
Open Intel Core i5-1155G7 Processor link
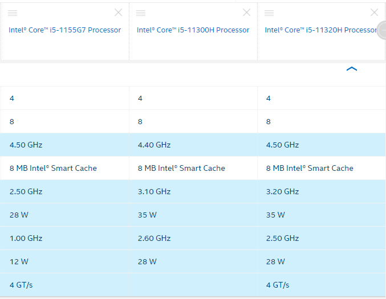click(65, 30)
